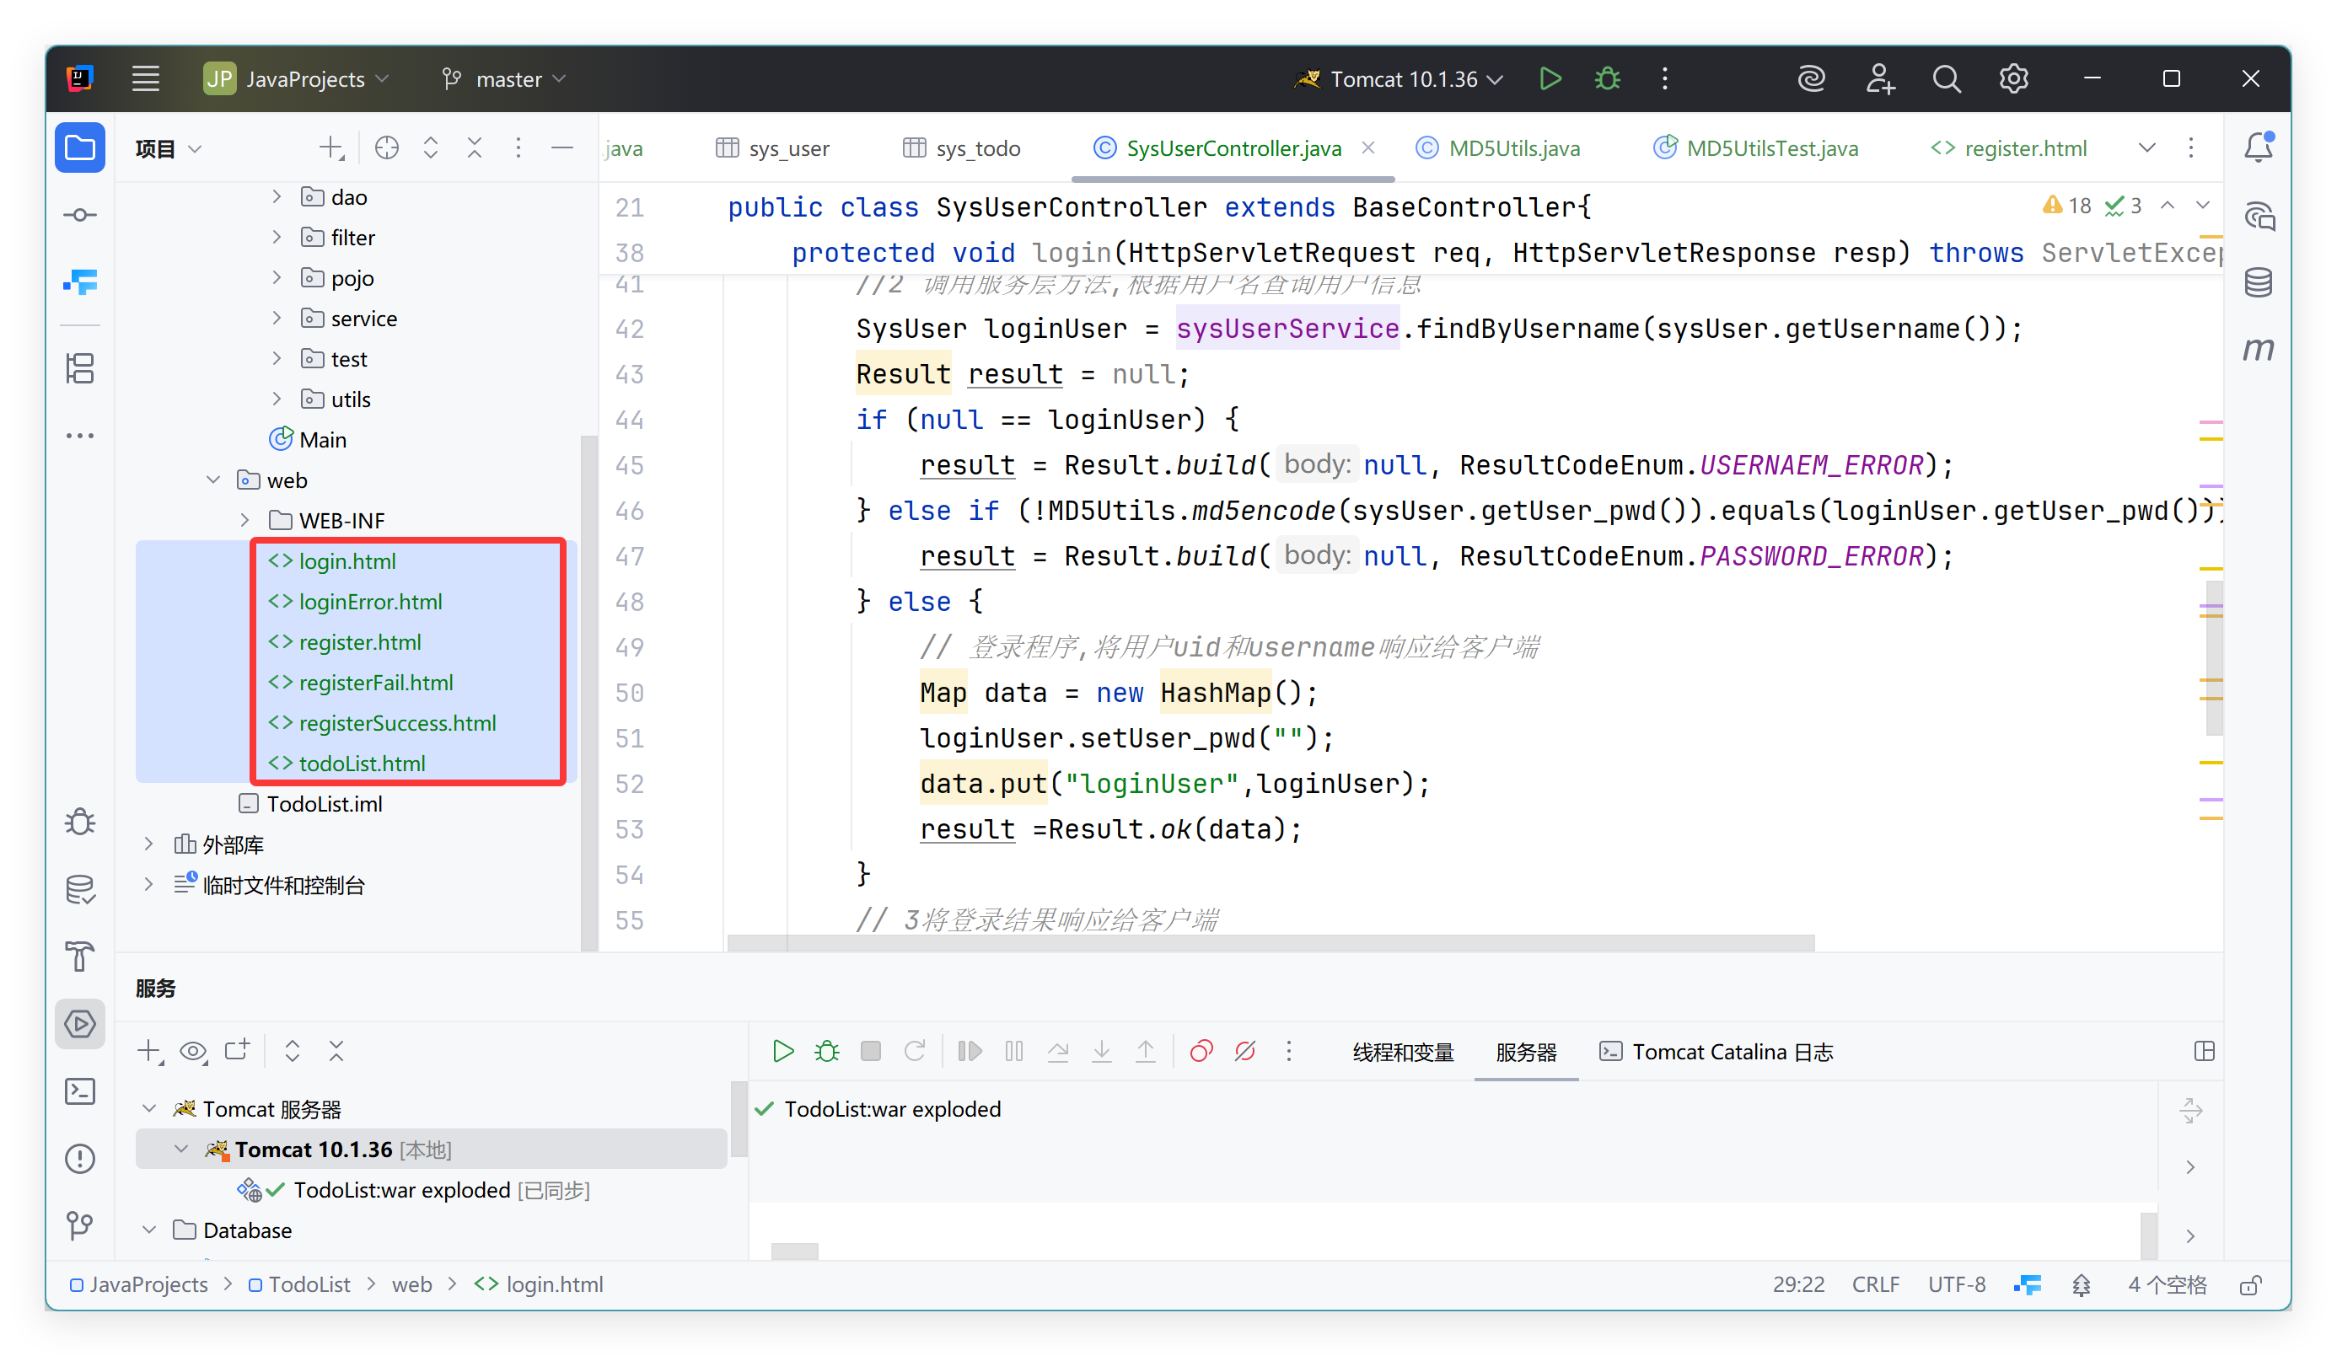Expand the service folder

click(x=277, y=318)
